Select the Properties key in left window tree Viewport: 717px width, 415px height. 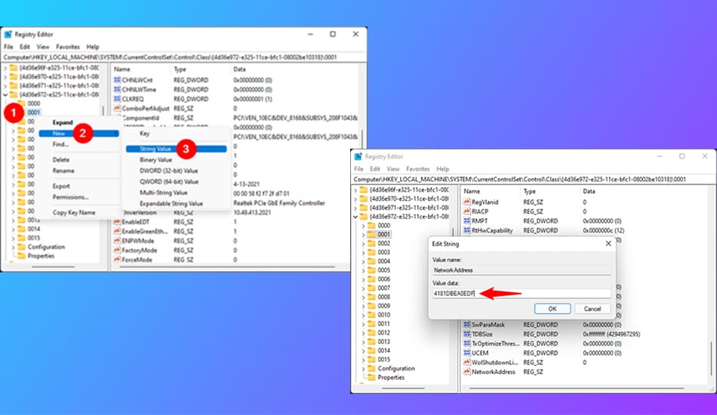tap(42, 256)
